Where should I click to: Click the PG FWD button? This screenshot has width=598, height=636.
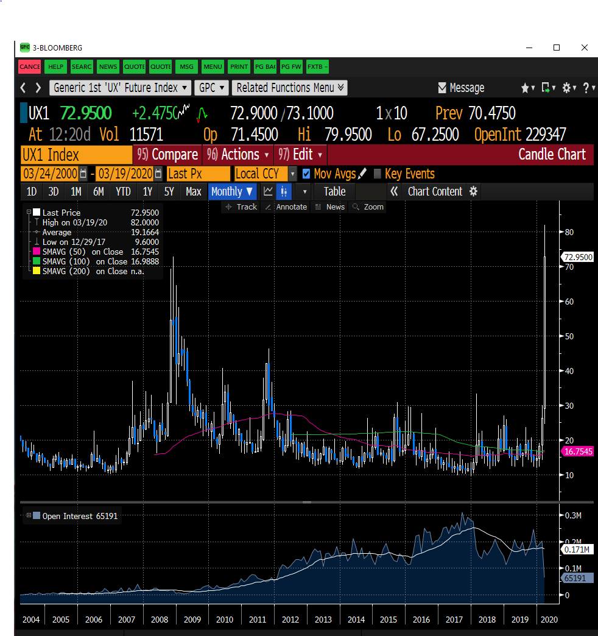click(291, 66)
